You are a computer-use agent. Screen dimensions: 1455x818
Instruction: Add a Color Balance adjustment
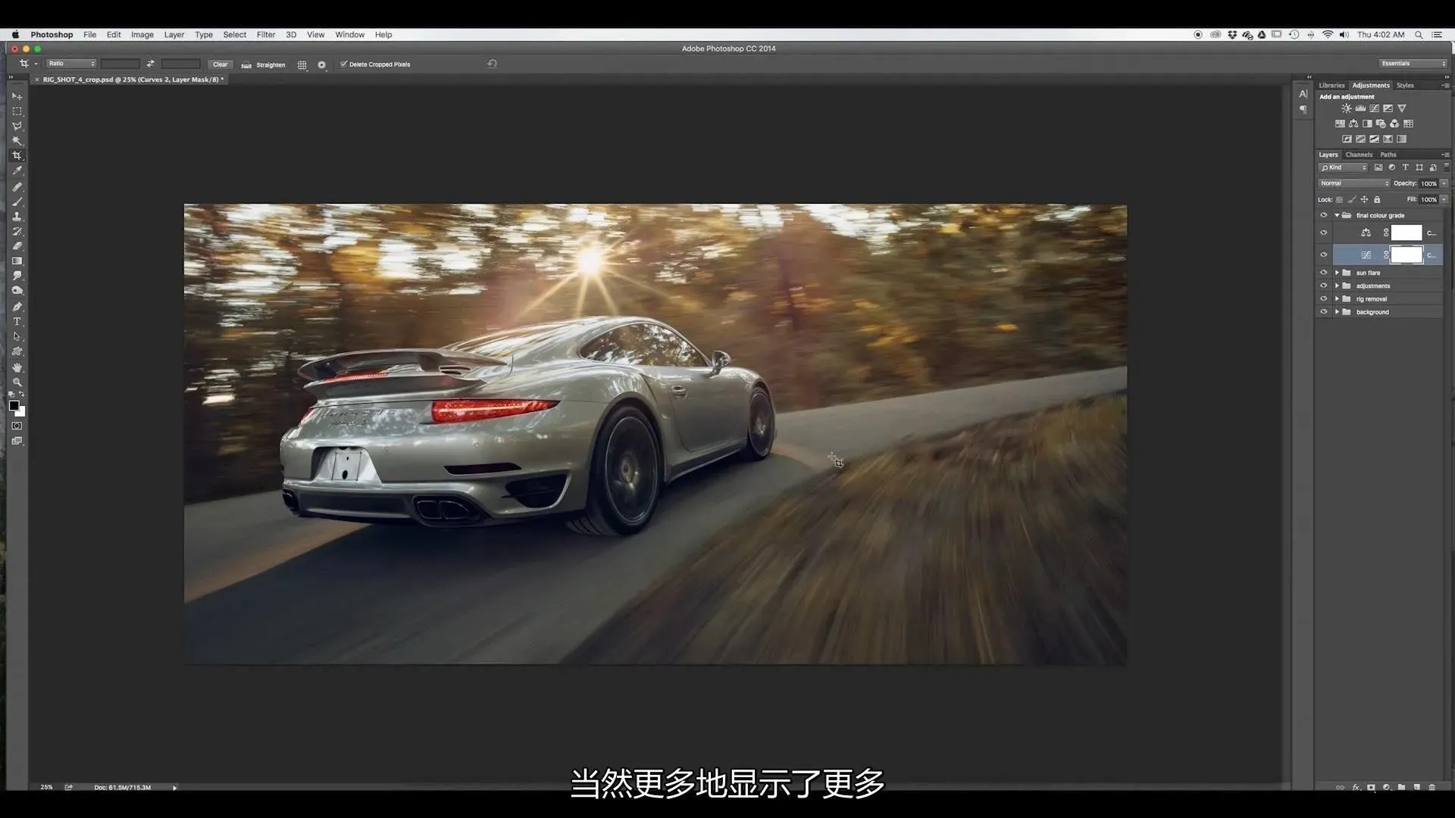click(1353, 123)
